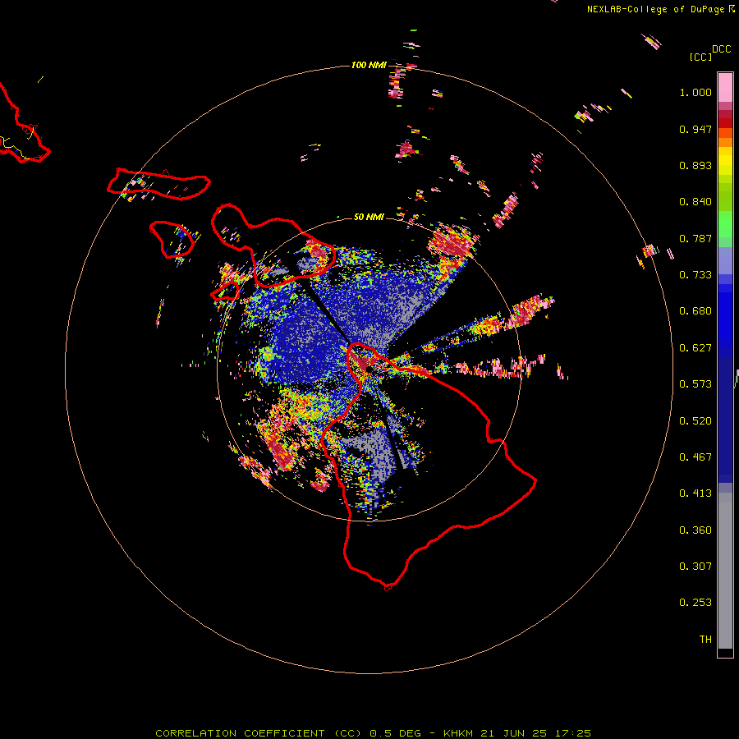Click the 0.5 DEG elevation angle text
739x739 pixels.
point(396,733)
